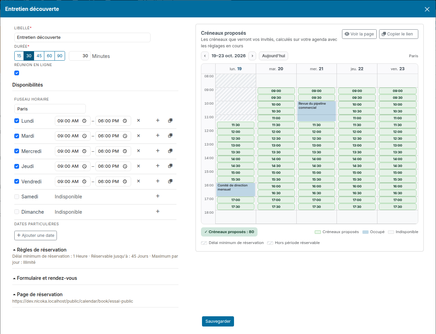Click the Sauvegarder button
The height and width of the screenshot is (334, 436).
(218, 321)
